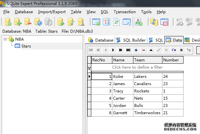Click the edit record up-triangle button

point(151,50)
